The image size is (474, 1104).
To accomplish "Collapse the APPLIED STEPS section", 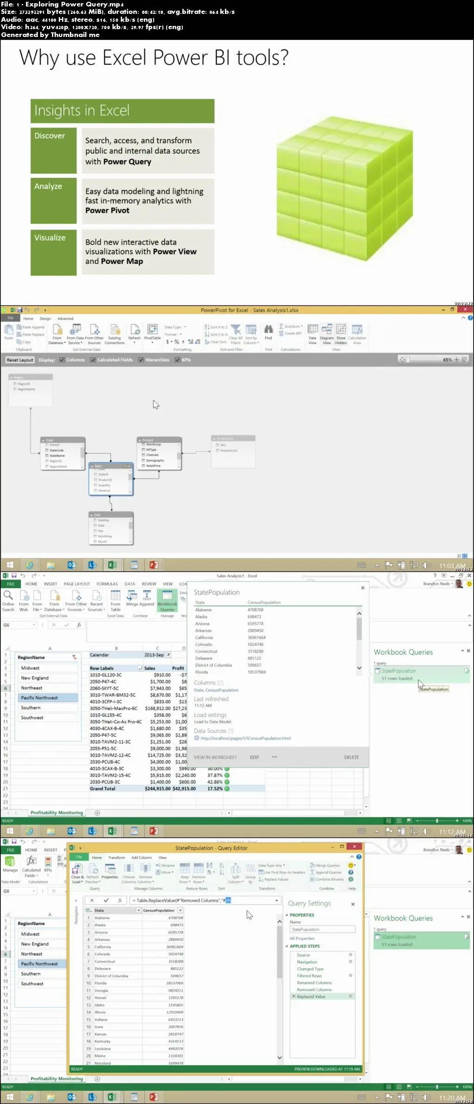I will 287,946.
